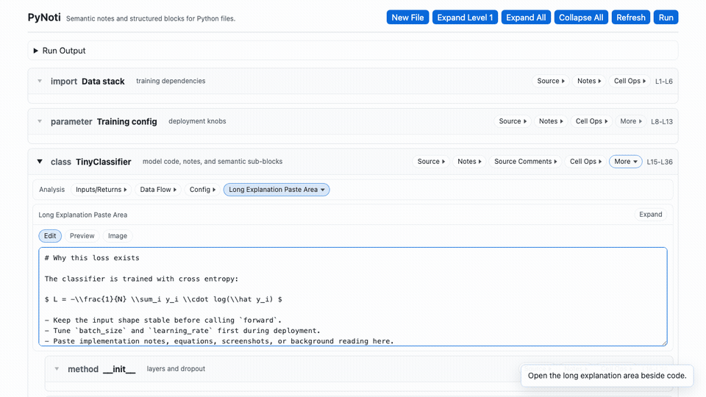
Task: Open Cell Ops for class TinyClassifier
Action: click(x=586, y=162)
